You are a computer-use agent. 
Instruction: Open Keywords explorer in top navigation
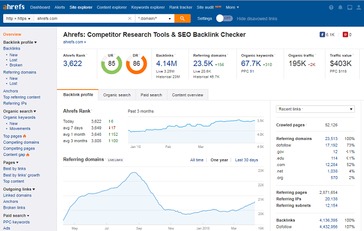148,7
